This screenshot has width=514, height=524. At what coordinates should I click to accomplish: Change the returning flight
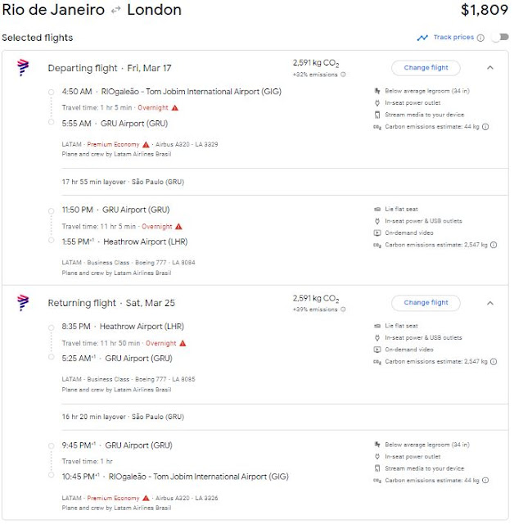coord(426,303)
